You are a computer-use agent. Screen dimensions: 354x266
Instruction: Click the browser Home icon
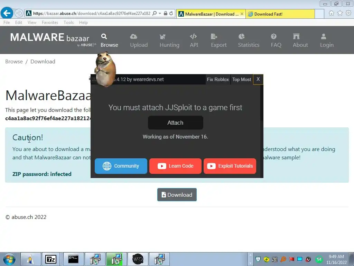[x=332, y=13]
